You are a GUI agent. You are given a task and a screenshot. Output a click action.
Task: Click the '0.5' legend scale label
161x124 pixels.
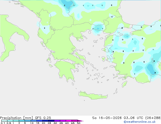(9, 123)
